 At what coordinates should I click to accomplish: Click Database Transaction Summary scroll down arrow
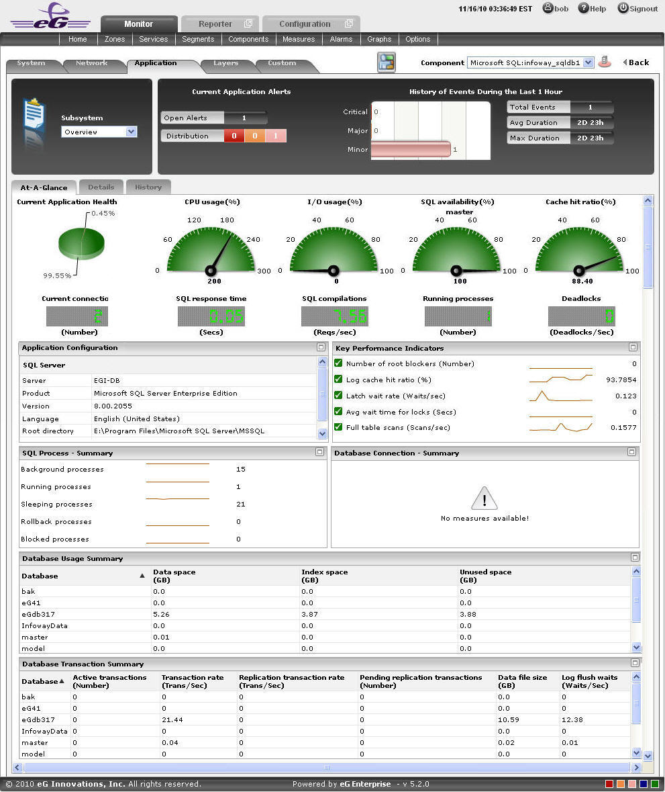click(x=636, y=752)
